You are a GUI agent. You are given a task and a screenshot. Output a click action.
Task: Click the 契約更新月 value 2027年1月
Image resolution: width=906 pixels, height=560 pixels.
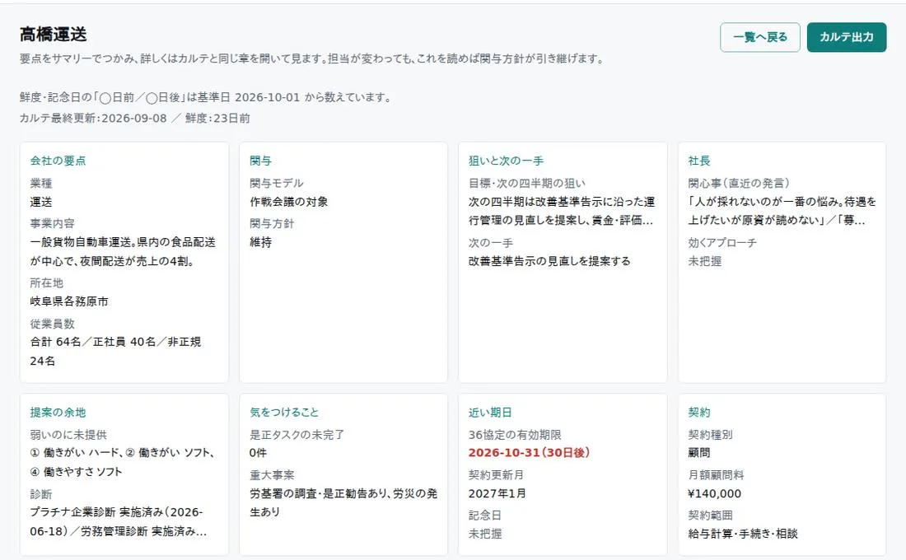coord(497,493)
